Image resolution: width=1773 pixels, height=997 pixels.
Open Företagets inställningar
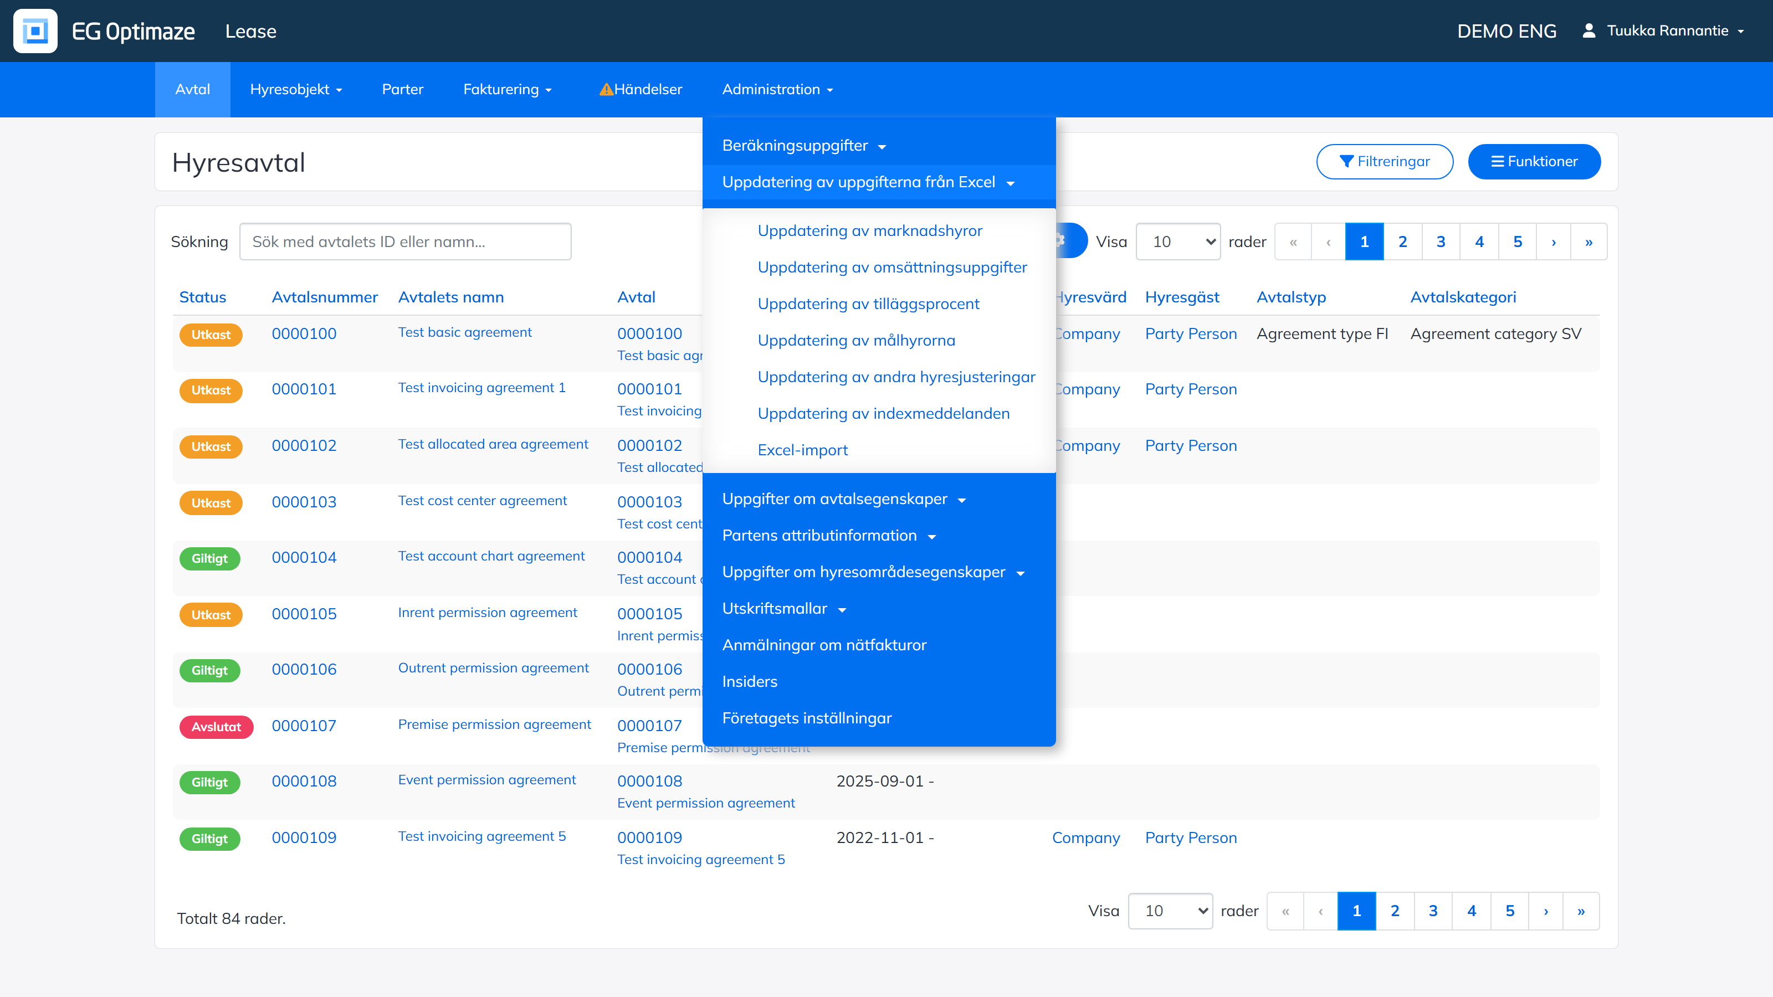point(807,718)
